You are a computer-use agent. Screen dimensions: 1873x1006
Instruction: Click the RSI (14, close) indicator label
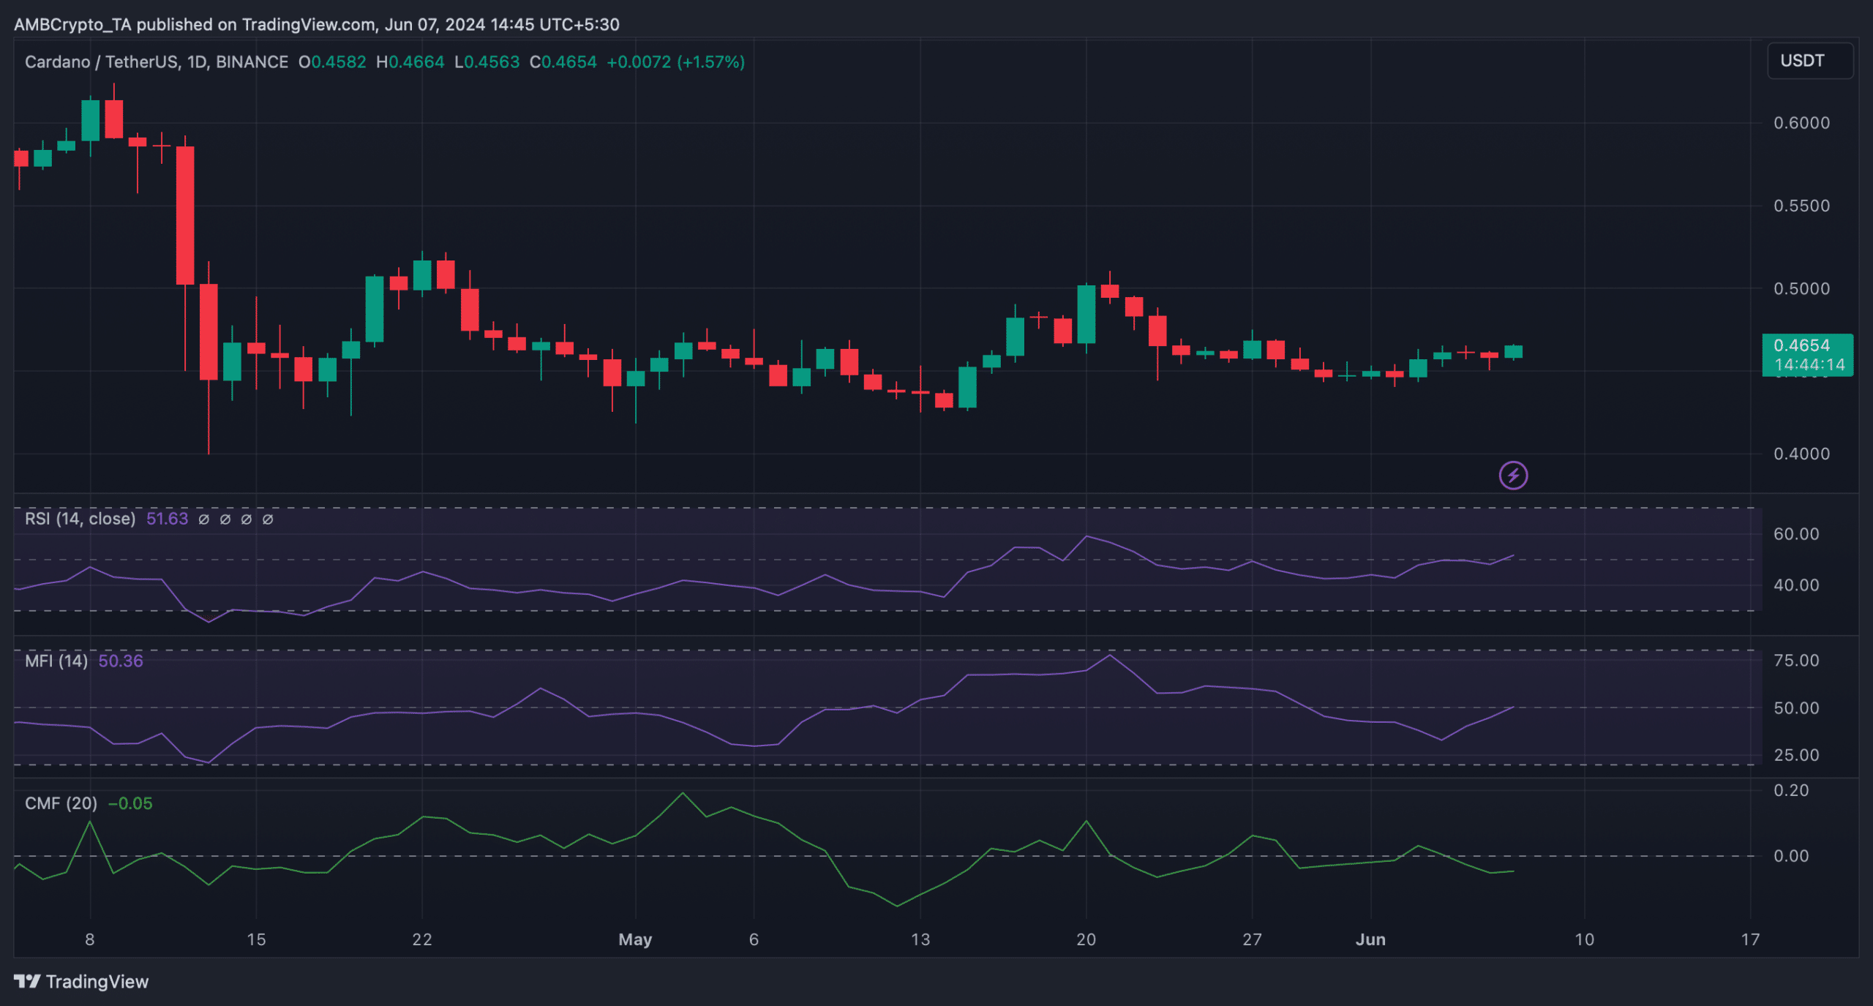click(80, 519)
